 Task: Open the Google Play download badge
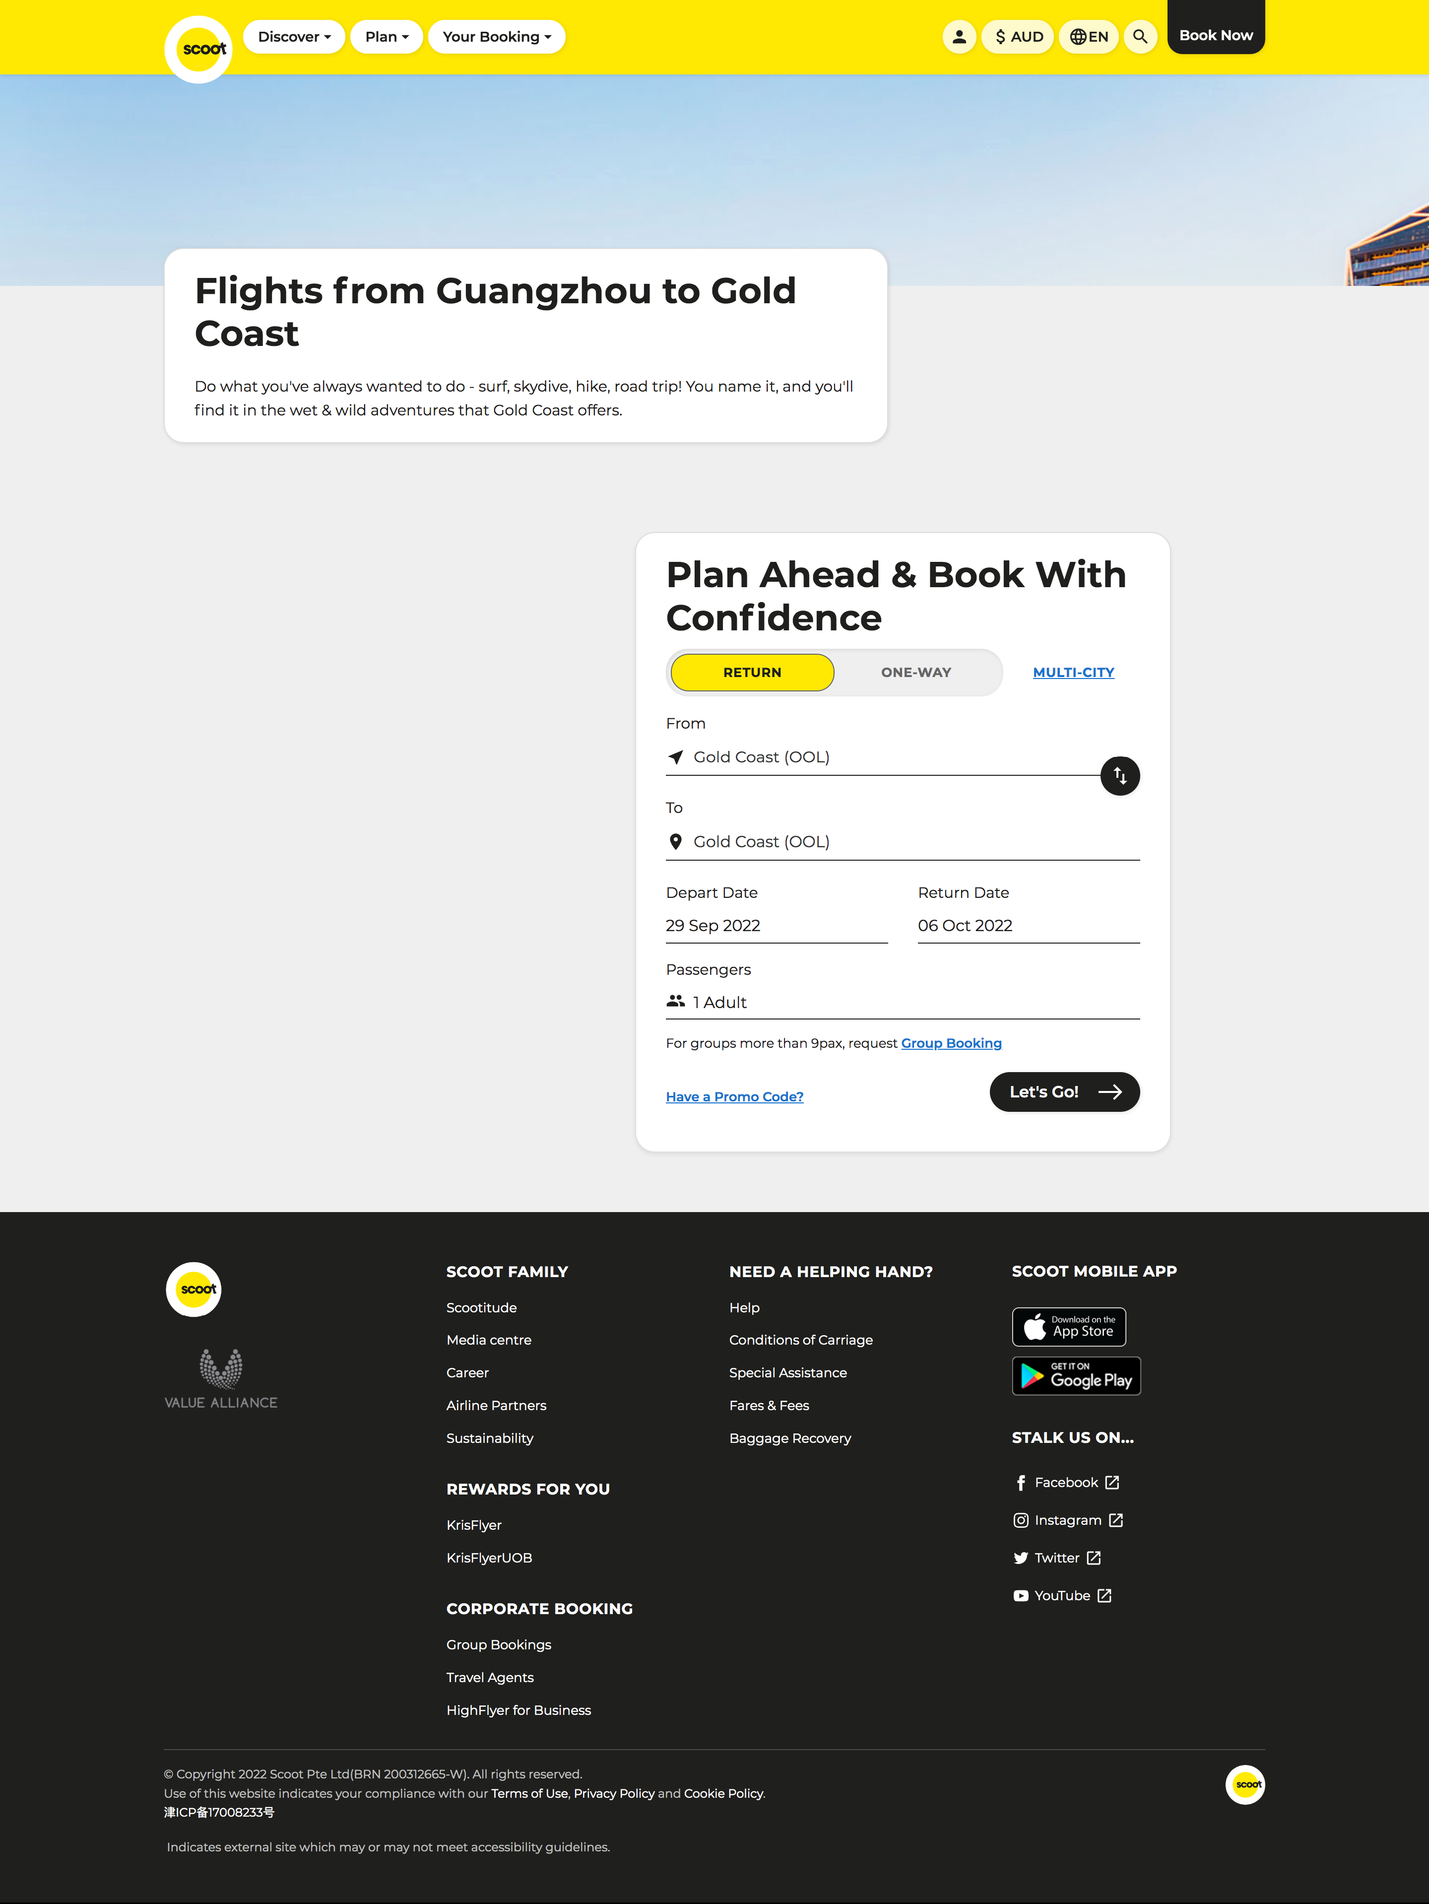click(x=1076, y=1375)
